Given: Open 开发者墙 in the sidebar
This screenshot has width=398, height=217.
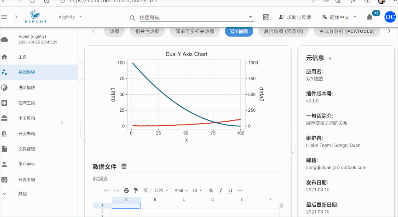Looking at the screenshot, I should pyautogui.click(x=38, y=179).
